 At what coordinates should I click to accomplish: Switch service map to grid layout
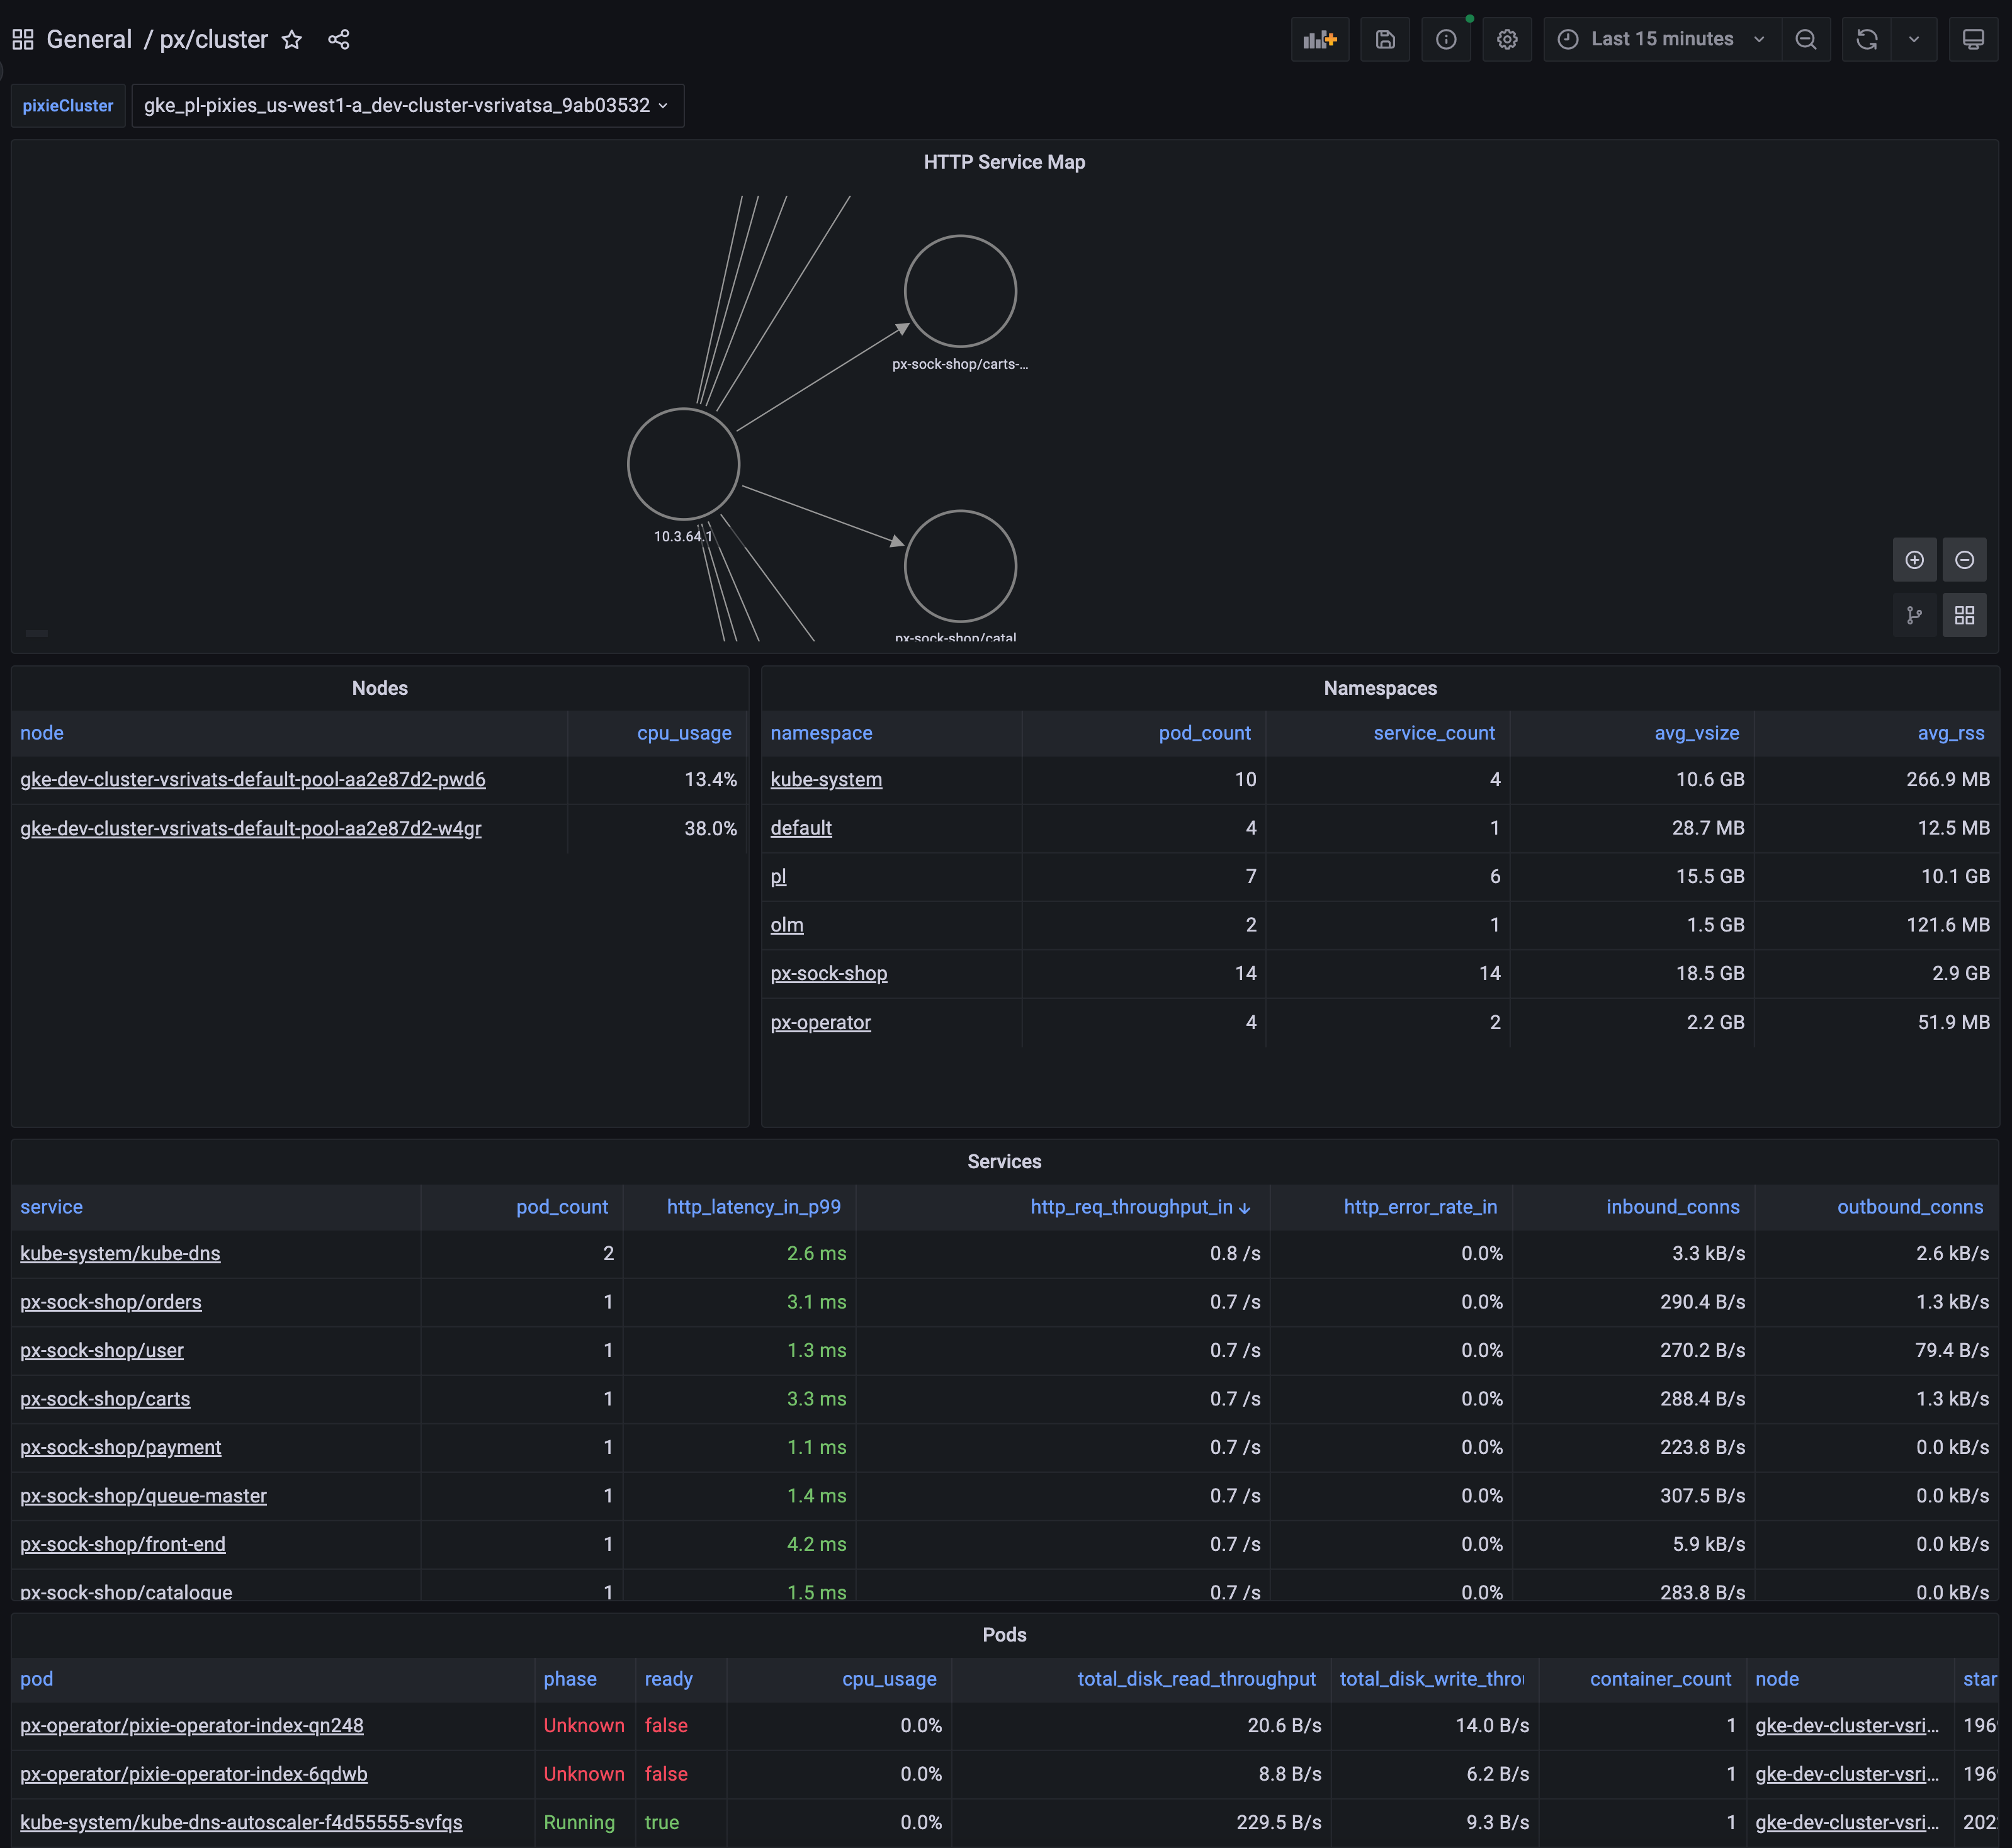(x=1964, y=615)
